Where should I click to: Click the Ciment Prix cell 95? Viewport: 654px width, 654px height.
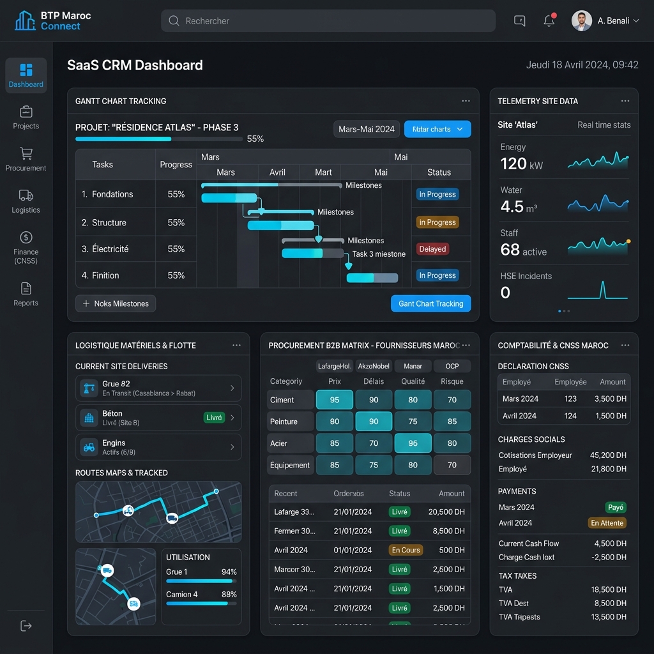pos(335,400)
